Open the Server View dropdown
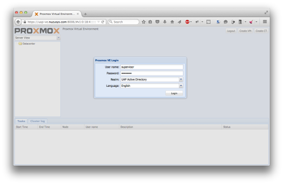 click(58, 38)
